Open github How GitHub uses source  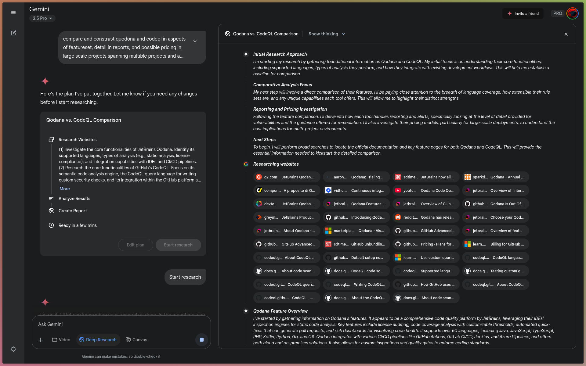426,285
